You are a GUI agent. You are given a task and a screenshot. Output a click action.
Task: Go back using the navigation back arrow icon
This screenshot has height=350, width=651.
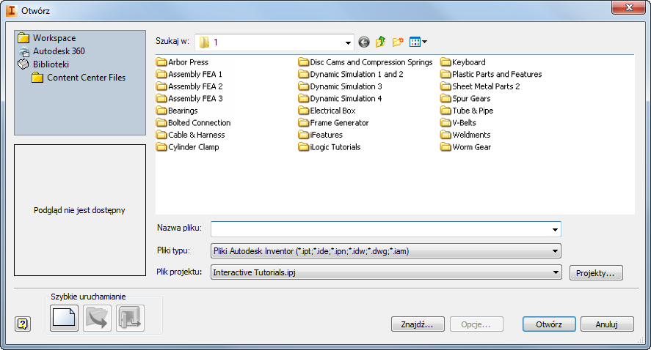364,42
